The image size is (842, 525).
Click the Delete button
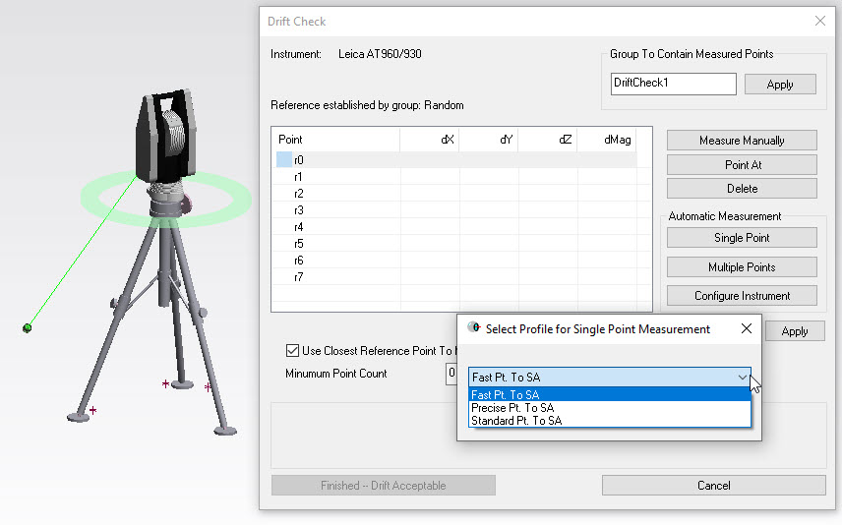tap(742, 189)
